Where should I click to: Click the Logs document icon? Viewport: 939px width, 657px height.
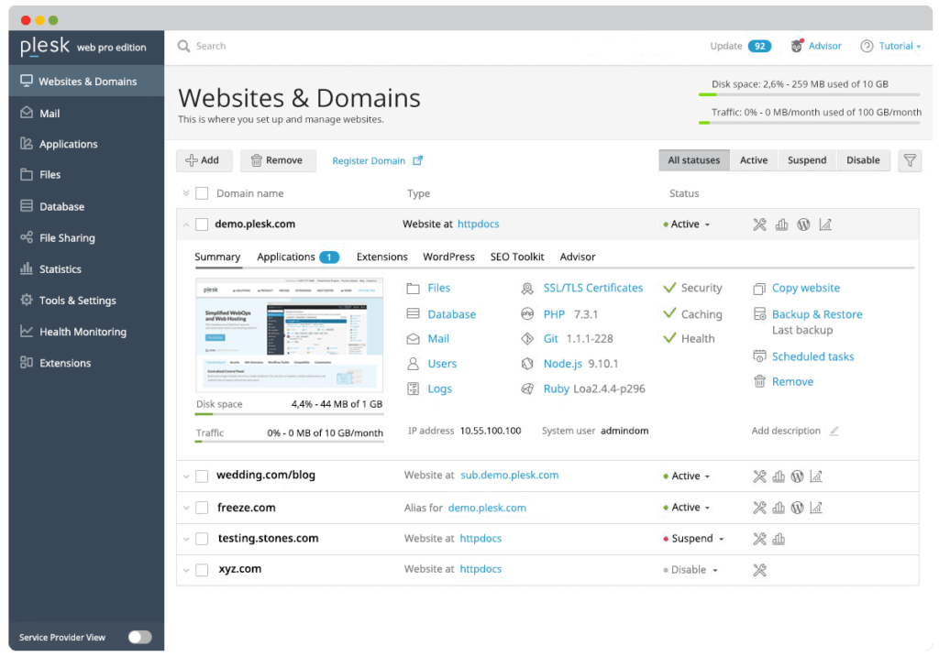414,389
